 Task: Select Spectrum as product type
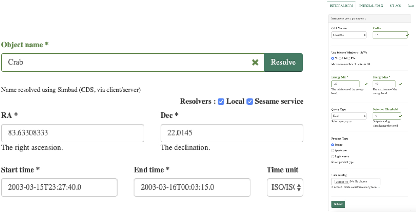pyautogui.click(x=333, y=151)
